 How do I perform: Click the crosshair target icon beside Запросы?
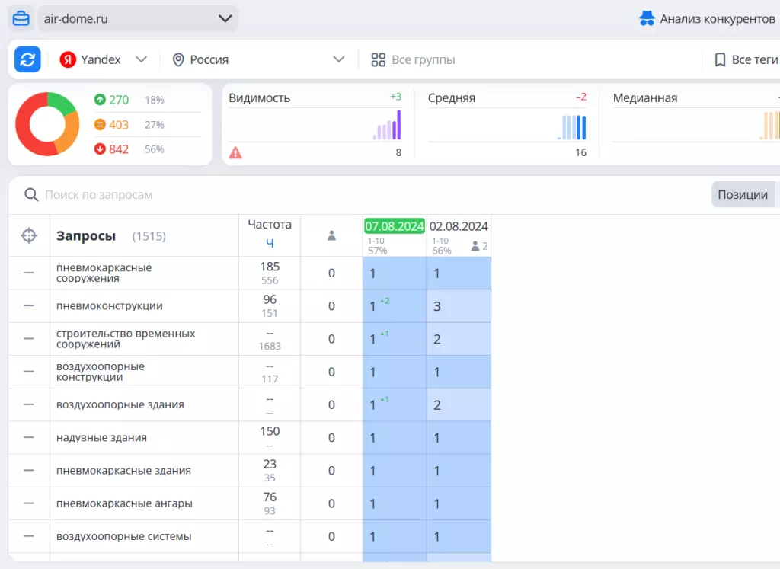[x=29, y=235]
